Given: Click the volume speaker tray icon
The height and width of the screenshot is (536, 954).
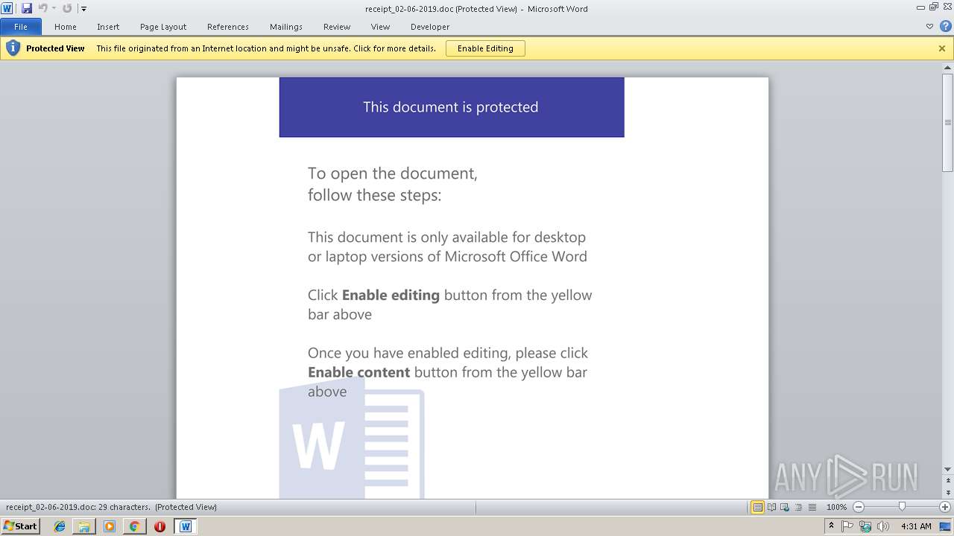Looking at the screenshot, I should click(x=883, y=526).
